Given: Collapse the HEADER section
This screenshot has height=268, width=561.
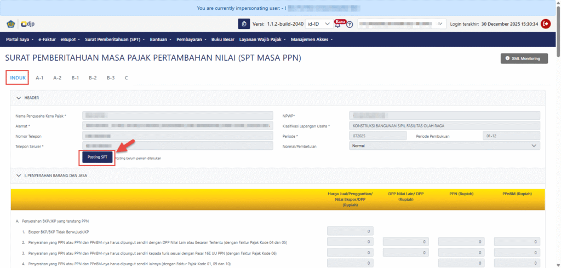Looking at the screenshot, I should tap(18, 98).
